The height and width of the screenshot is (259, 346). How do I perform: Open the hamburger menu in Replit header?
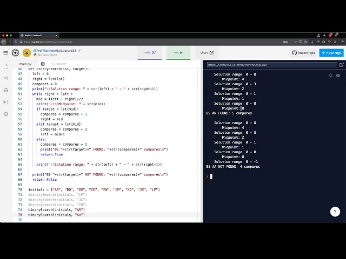point(6,53)
